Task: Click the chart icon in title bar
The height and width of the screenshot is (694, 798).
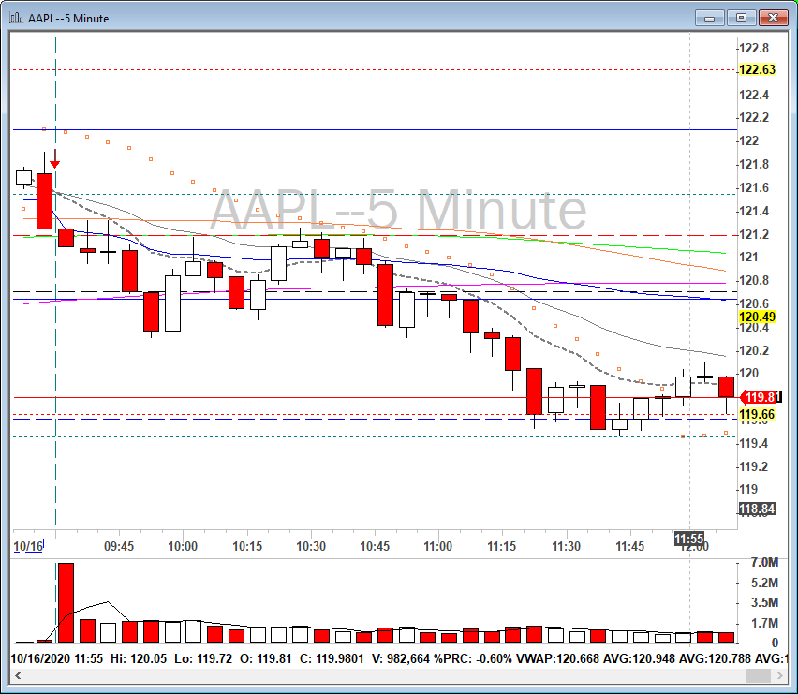Action: point(16,18)
